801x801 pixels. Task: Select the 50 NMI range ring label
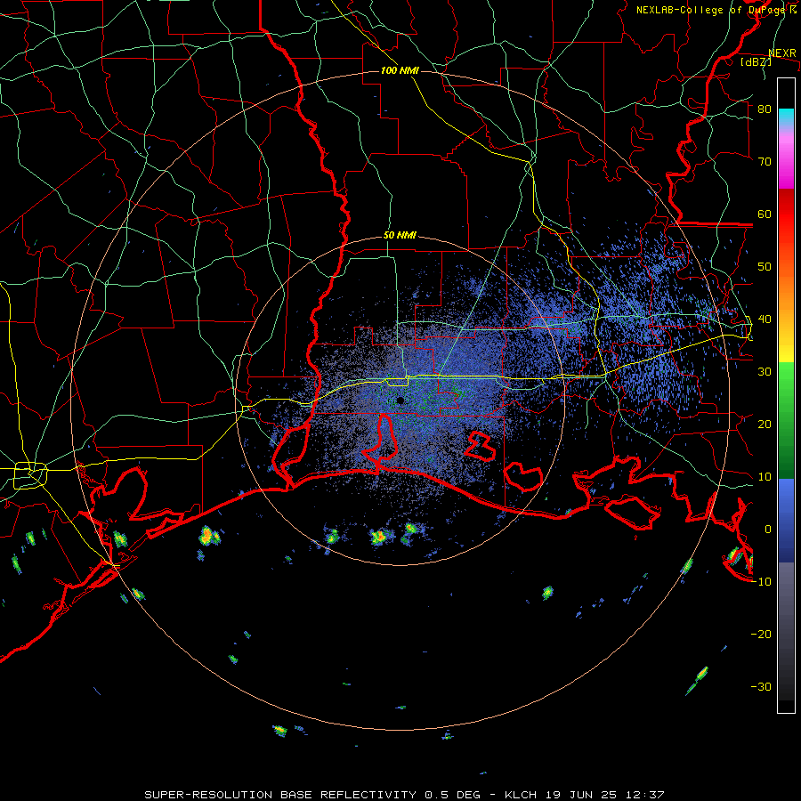(400, 235)
